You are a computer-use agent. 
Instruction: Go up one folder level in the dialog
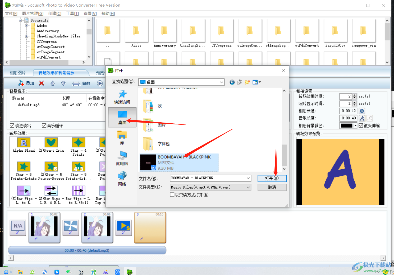(x=240, y=82)
